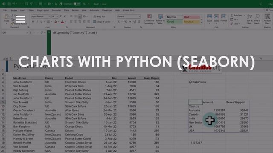Open the fill color dropdown arrow
Screen dimensions: 273x153
[x=58, y=22]
